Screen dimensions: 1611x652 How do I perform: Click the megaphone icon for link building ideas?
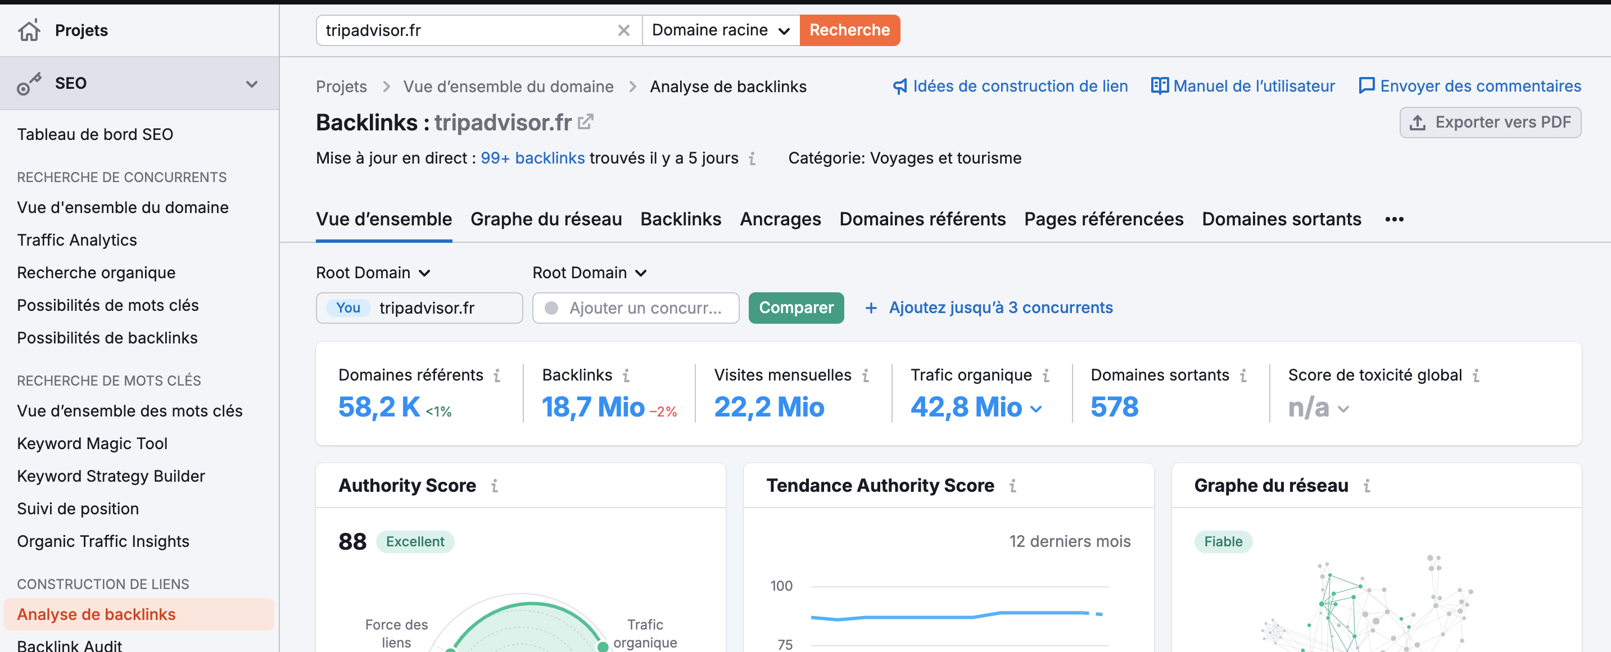[x=899, y=86]
